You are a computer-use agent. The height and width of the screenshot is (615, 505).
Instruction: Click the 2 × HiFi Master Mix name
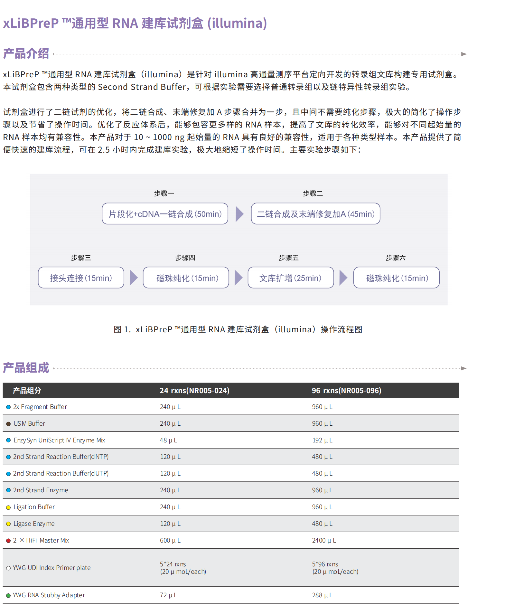point(41,541)
